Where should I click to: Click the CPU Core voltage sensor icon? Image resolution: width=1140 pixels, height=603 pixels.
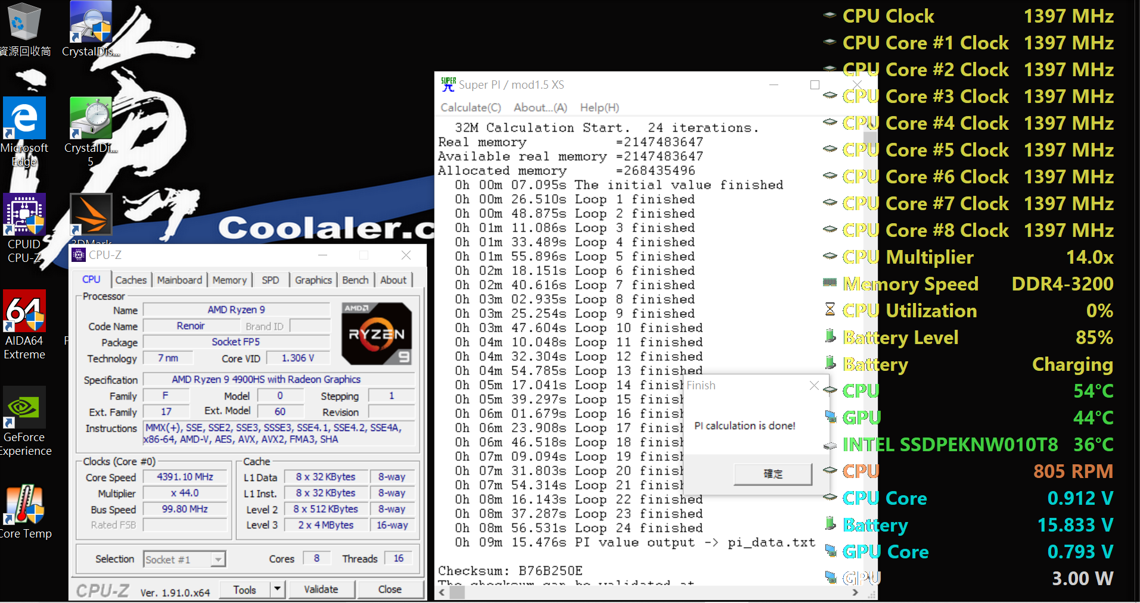coord(830,497)
